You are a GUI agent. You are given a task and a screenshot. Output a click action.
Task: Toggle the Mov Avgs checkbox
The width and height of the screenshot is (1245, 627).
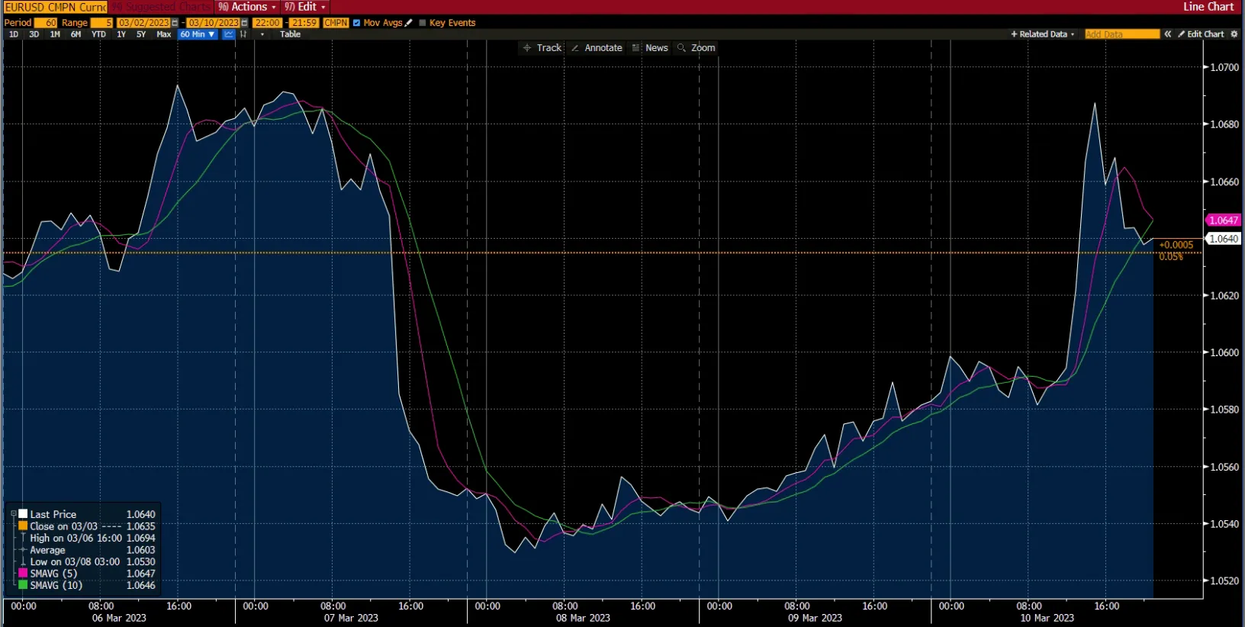(357, 23)
